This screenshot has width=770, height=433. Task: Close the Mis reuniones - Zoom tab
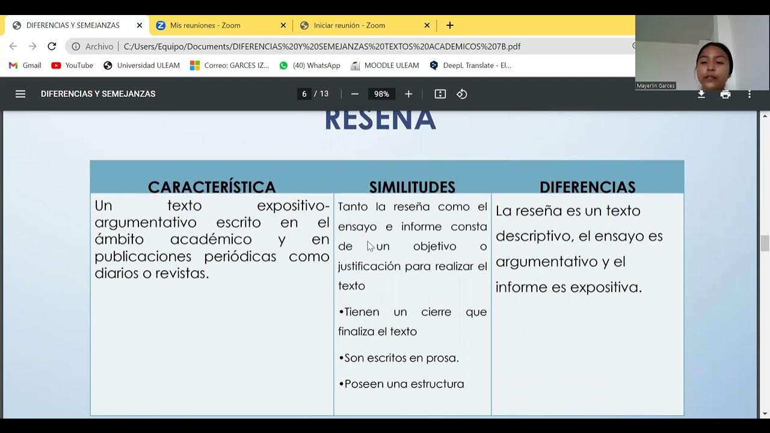click(283, 25)
